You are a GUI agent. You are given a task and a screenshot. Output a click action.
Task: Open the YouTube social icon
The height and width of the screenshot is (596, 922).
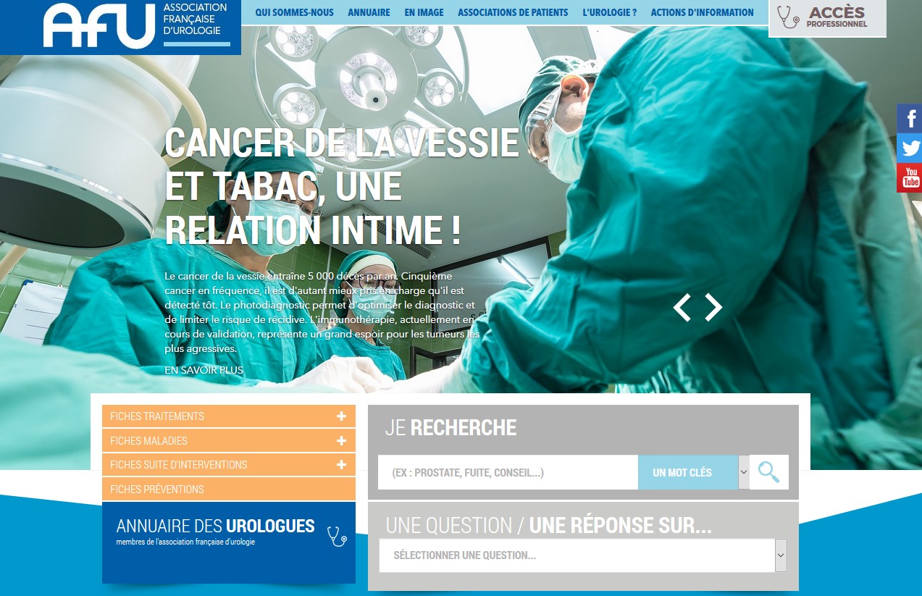[x=910, y=177]
